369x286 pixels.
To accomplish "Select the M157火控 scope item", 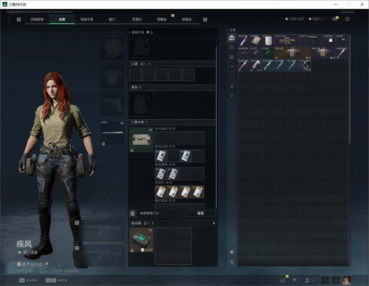I will coord(287,41).
